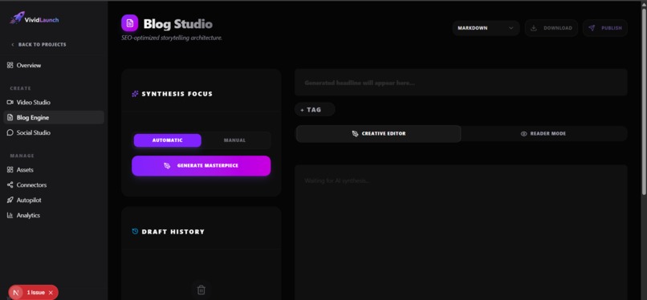647x300 pixels.
Task: Switch synthesis mode to Manual
Action: pyautogui.click(x=234, y=140)
